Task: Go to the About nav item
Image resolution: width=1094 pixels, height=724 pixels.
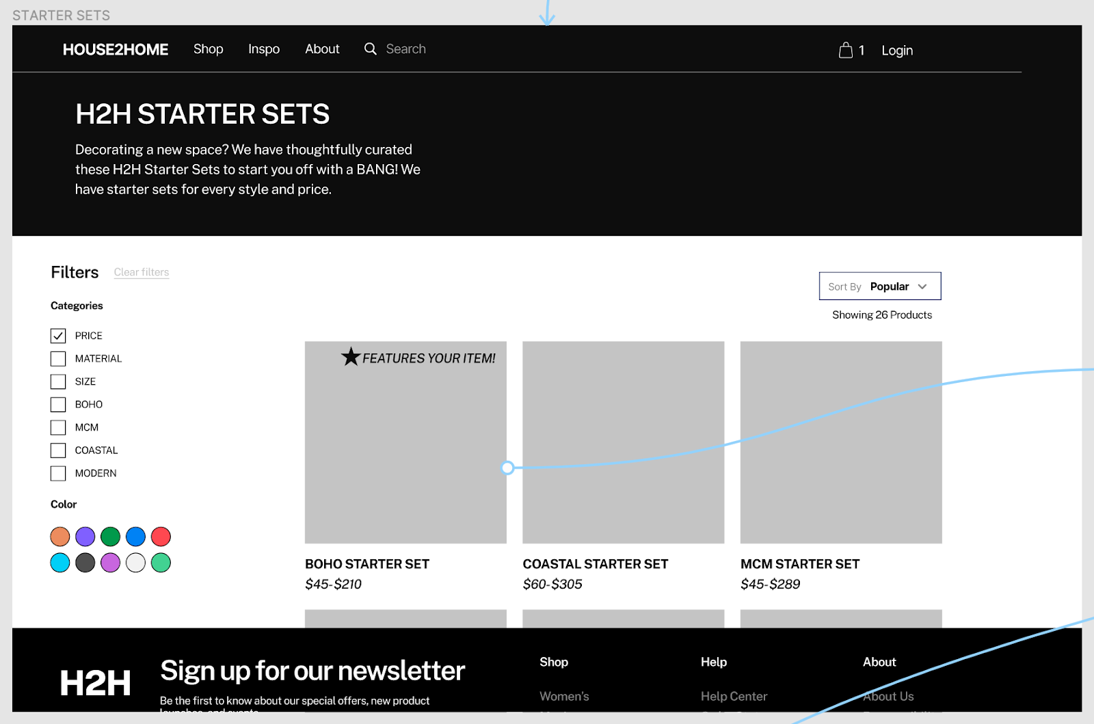Action: 322,49
